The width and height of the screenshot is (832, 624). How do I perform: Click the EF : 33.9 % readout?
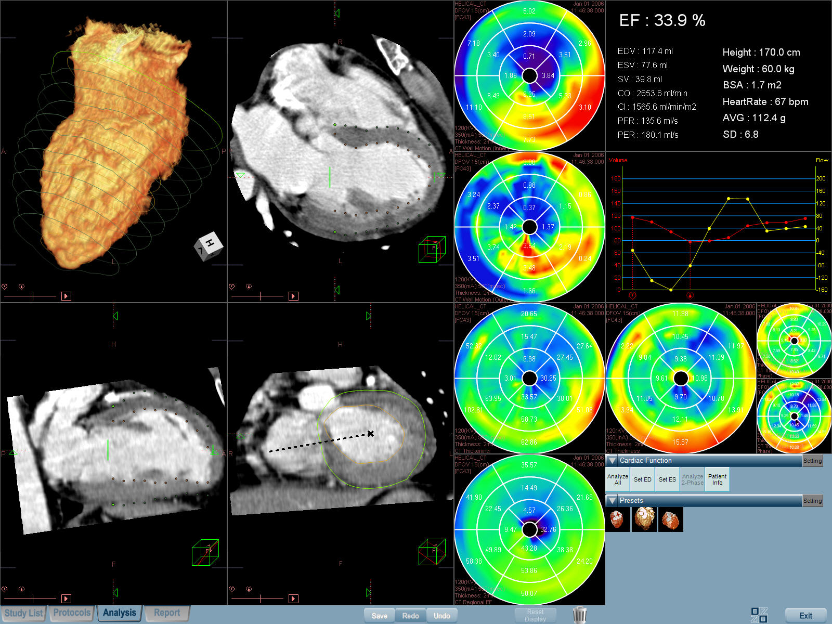tap(662, 20)
